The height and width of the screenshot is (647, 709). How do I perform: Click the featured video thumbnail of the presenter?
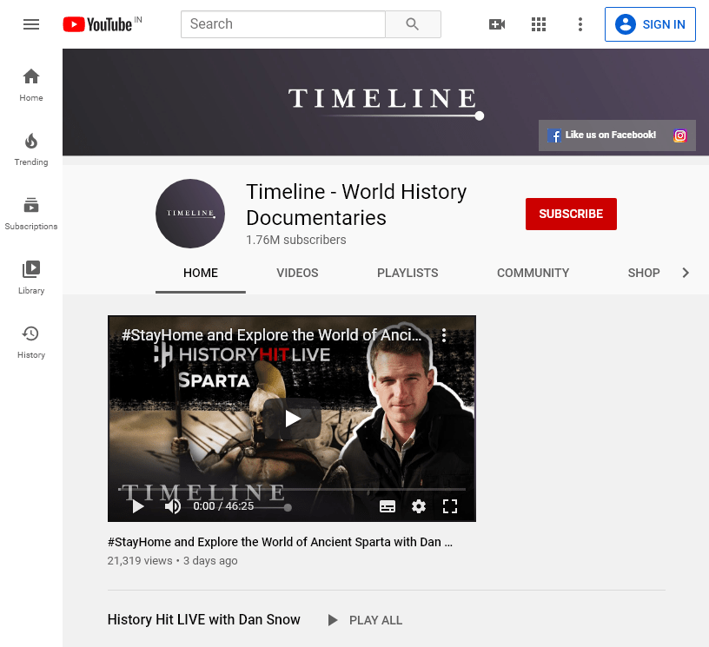[x=292, y=419]
